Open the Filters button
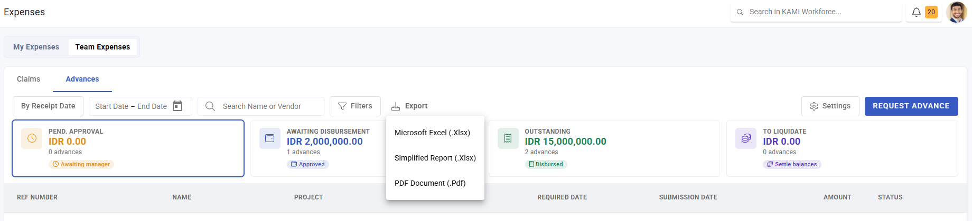The image size is (972, 221). (355, 106)
